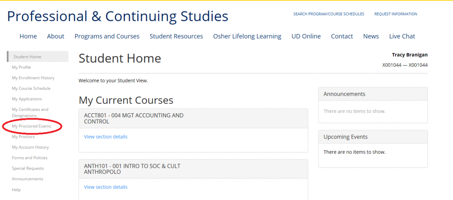Open My Account History in sidebar
This screenshot has height=200, width=453.
(x=30, y=147)
